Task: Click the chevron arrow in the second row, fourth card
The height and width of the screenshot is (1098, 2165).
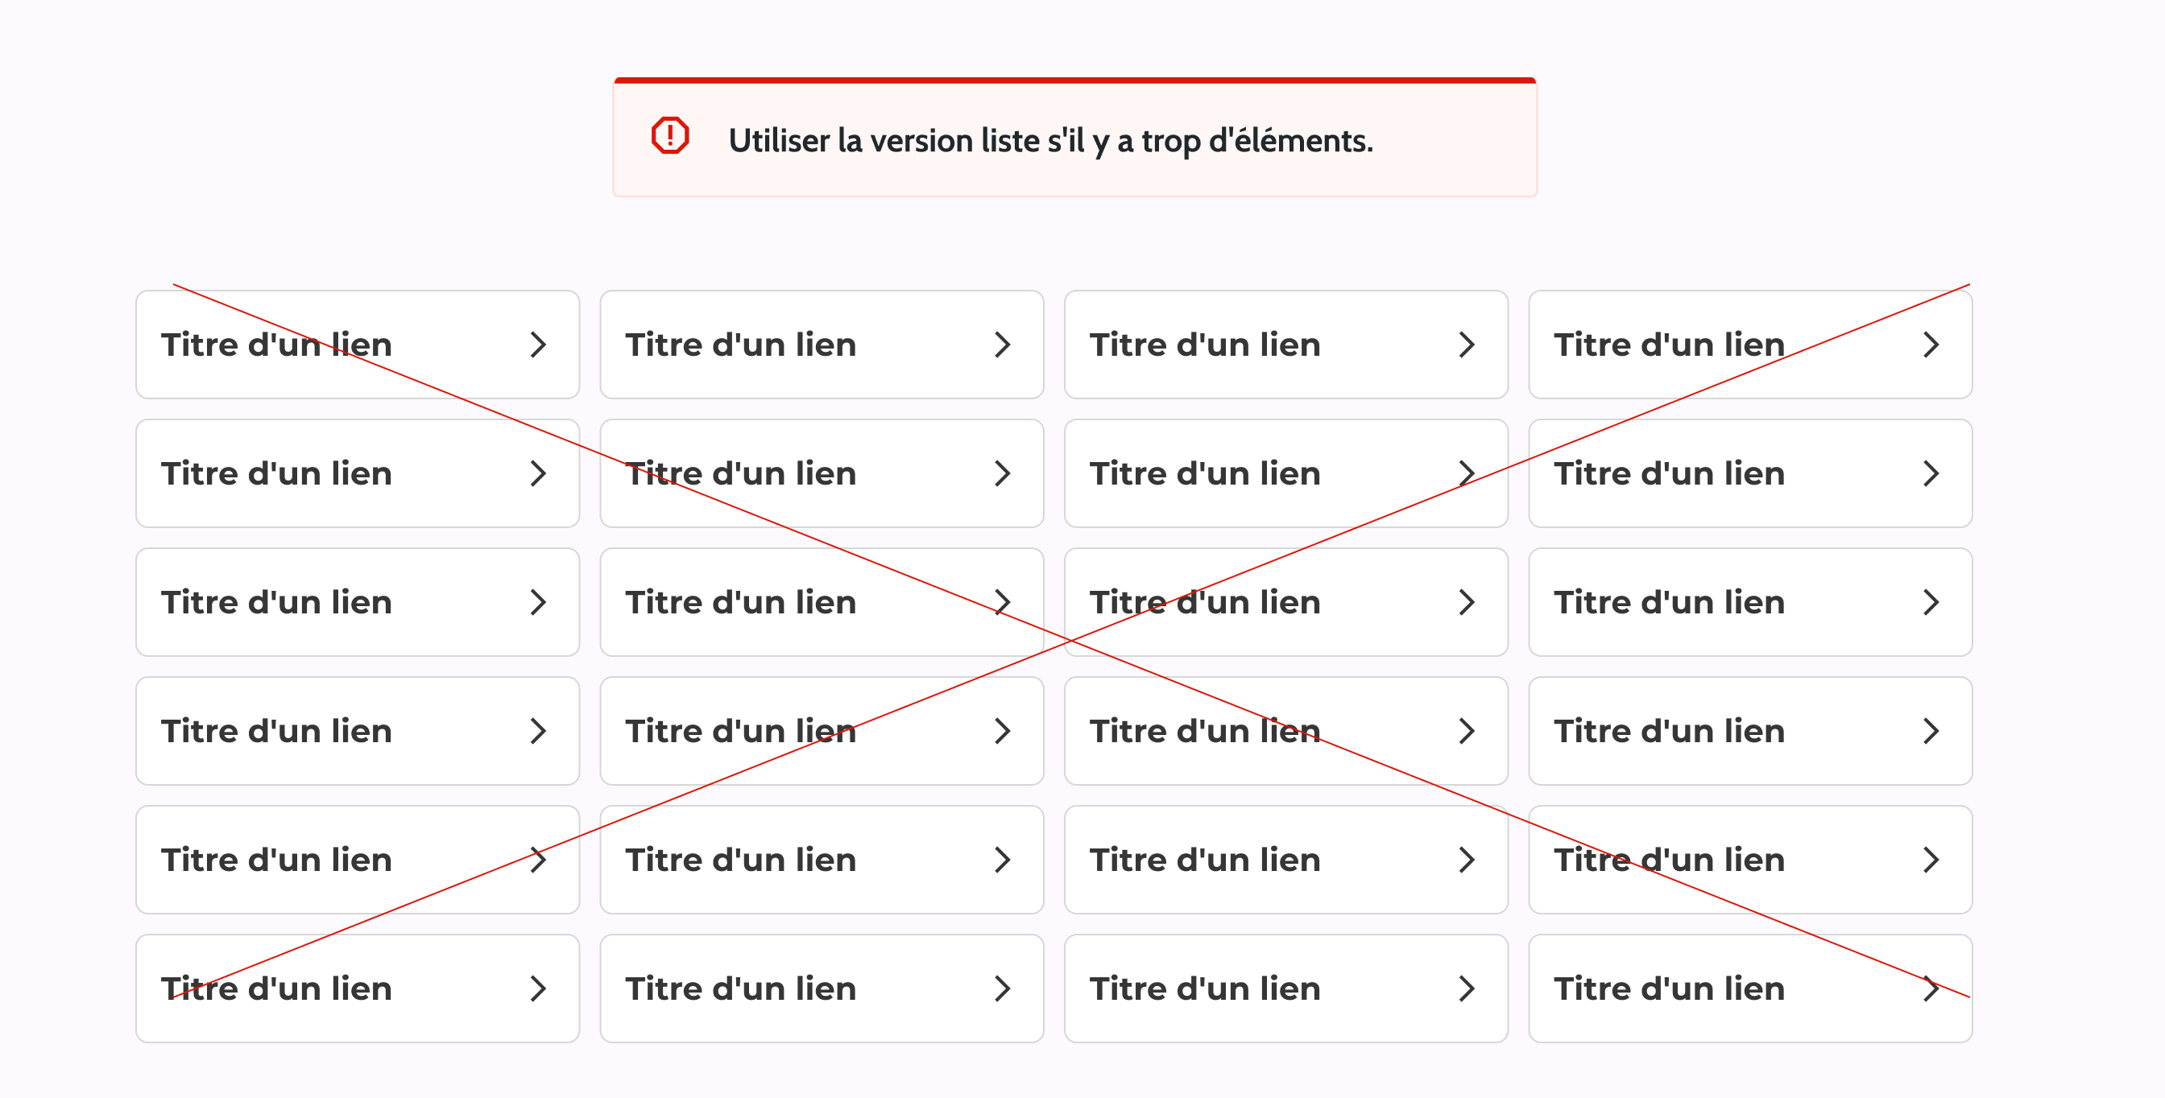Action: [1931, 474]
